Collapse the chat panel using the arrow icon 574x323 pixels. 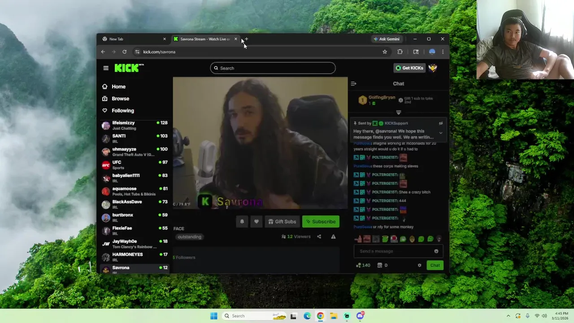[x=353, y=83]
